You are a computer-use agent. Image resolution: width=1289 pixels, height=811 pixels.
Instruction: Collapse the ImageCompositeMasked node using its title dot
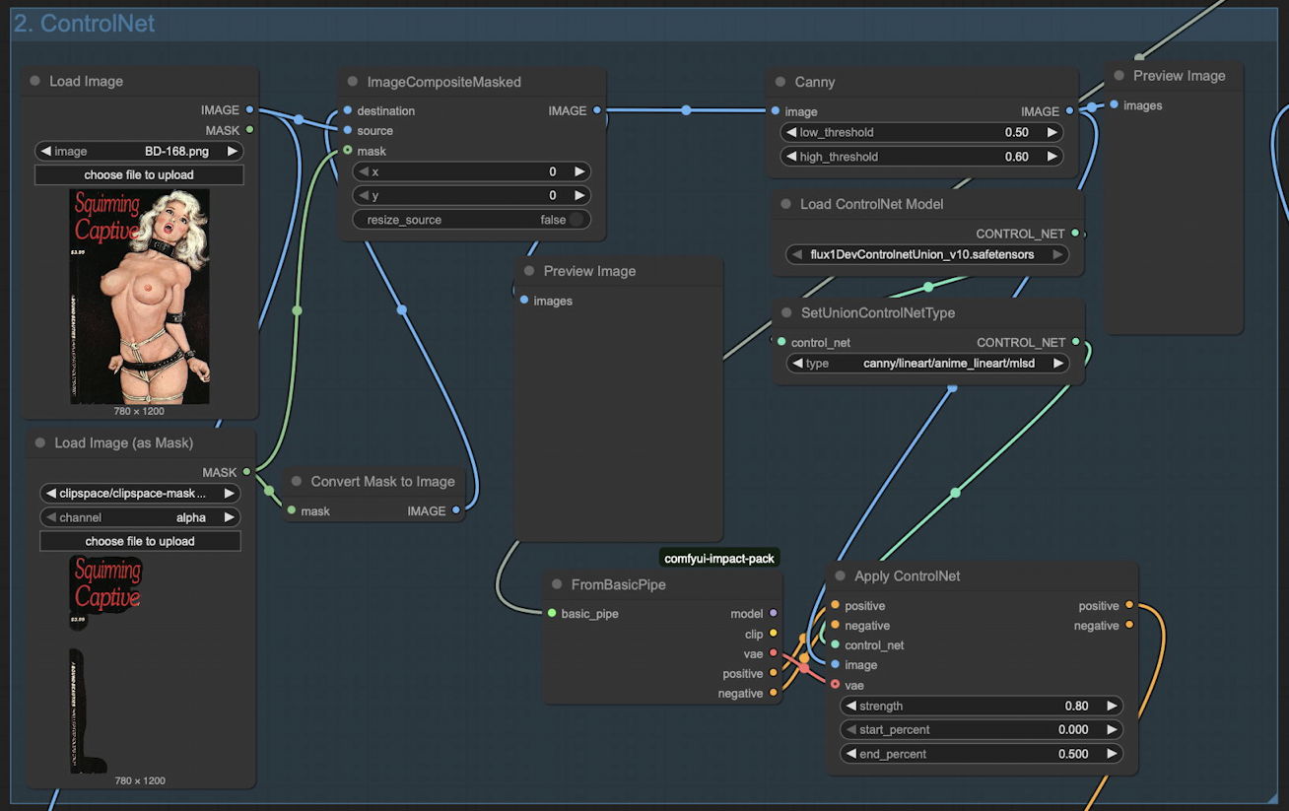[353, 83]
